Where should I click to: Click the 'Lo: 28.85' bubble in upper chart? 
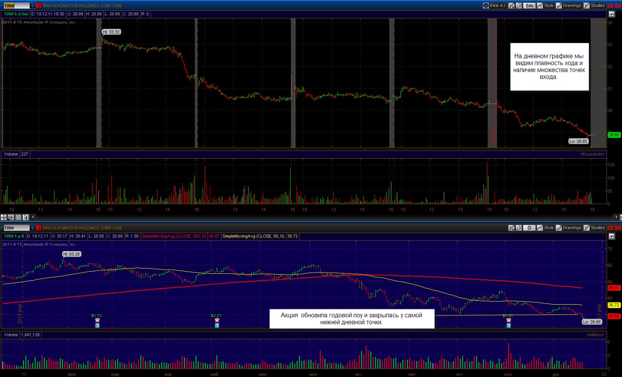coord(578,141)
